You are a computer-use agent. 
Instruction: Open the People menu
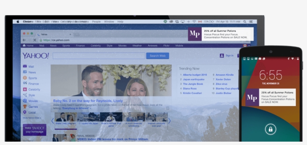coord(96,22)
